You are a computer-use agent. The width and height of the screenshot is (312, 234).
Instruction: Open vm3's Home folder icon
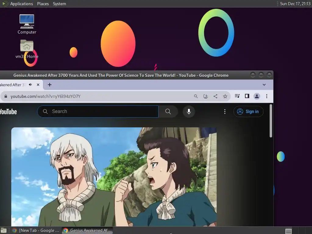tap(27, 49)
